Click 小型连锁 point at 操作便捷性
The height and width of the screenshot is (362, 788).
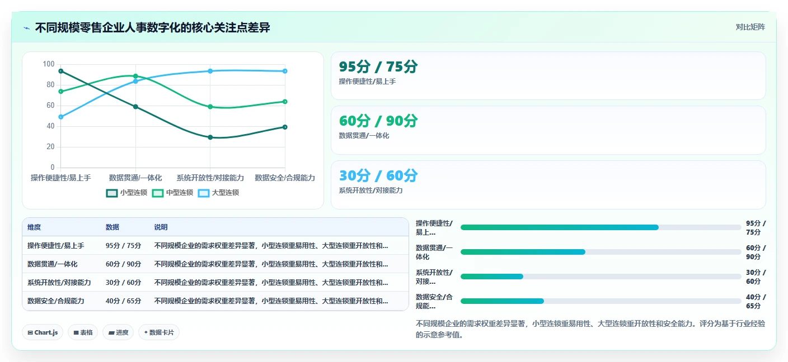60,71
